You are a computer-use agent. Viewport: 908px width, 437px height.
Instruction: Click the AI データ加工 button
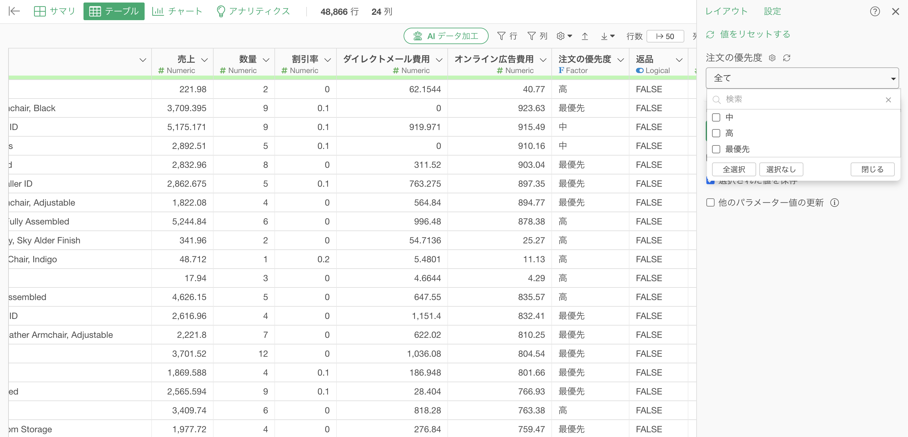coord(446,36)
